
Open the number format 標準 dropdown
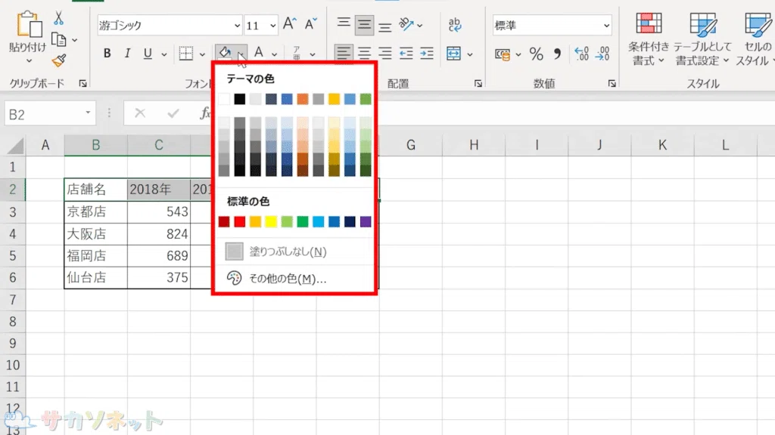(606, 25)
